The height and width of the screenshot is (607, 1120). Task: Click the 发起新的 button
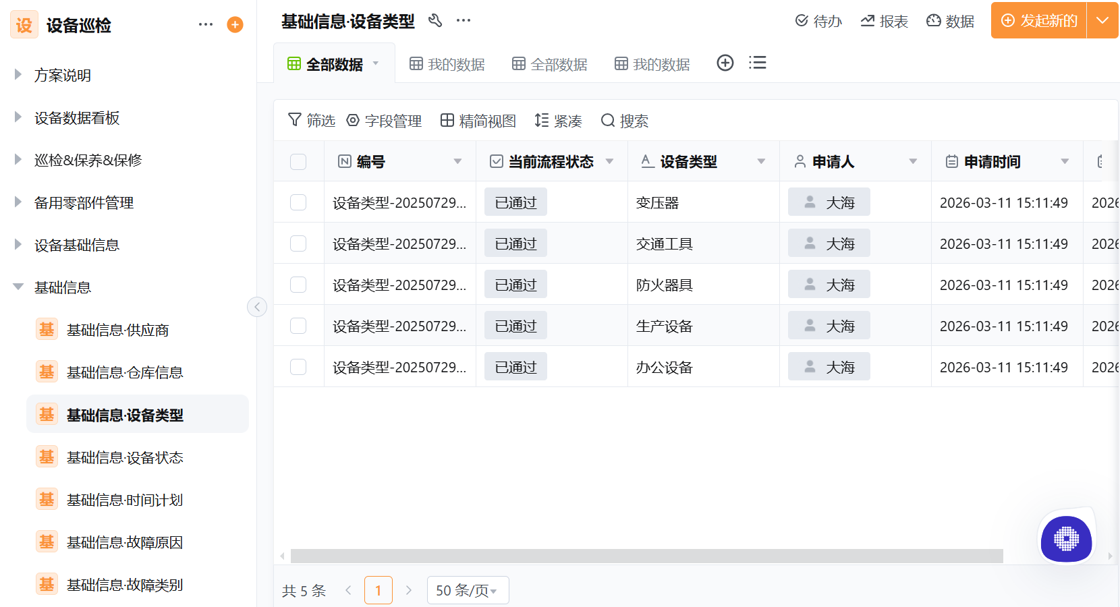(x=1039, y=21)
